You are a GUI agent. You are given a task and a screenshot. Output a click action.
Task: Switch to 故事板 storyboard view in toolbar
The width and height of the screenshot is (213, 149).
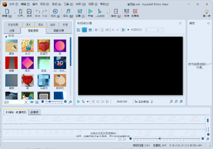pos(135,13)
